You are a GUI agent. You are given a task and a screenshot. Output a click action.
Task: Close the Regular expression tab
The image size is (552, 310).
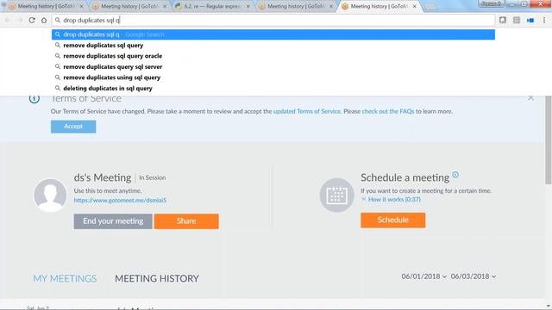coord(248,6)
